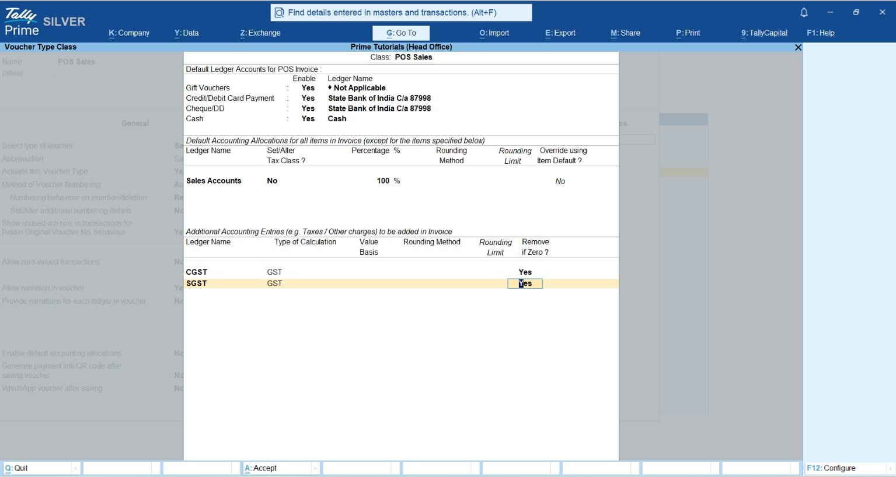Expand the arrow beside Q: Quit

(76, 468)
